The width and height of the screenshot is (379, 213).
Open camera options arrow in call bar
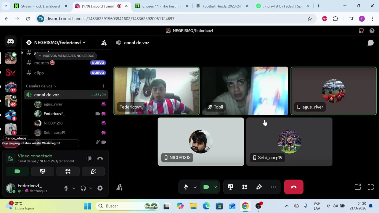point(215,187)
